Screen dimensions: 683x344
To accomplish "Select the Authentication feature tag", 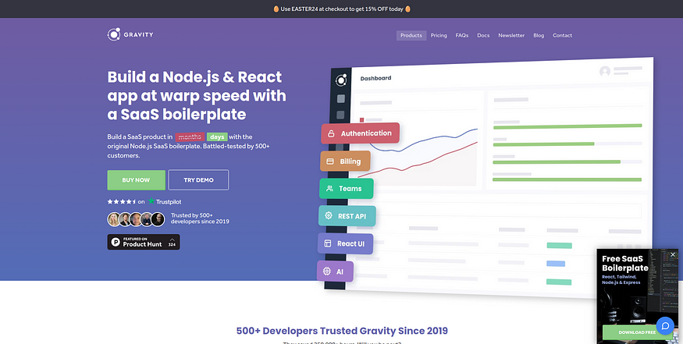I will pos(360,133).
